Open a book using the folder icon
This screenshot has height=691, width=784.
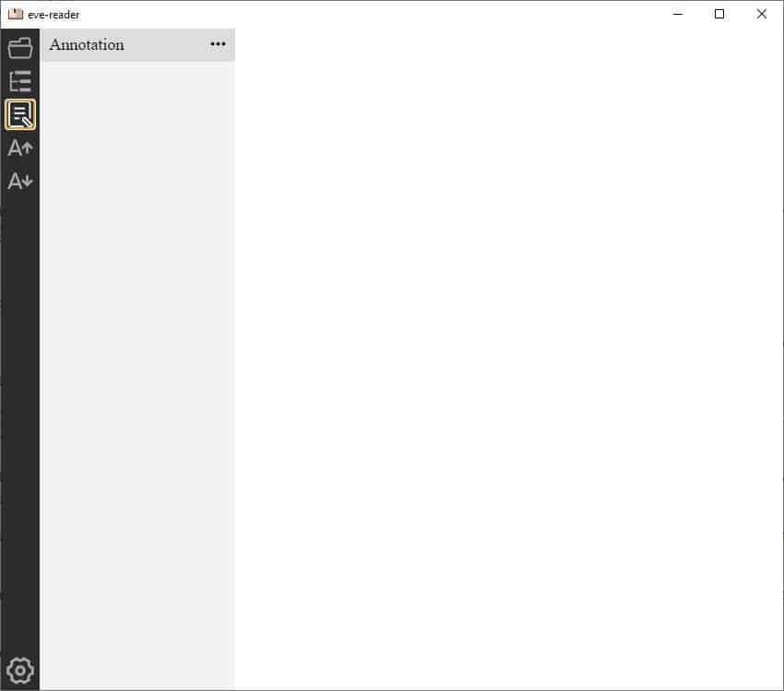click(19, 48)
